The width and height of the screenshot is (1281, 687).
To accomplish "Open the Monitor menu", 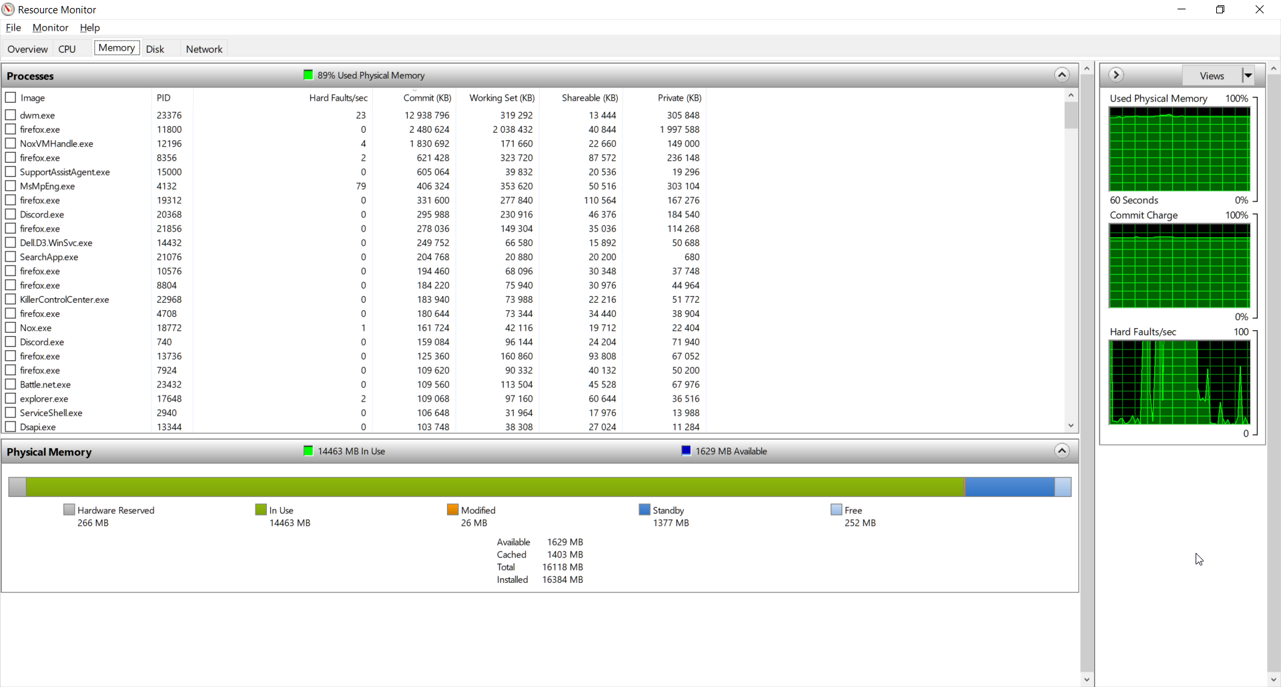I will click(50, 28).
